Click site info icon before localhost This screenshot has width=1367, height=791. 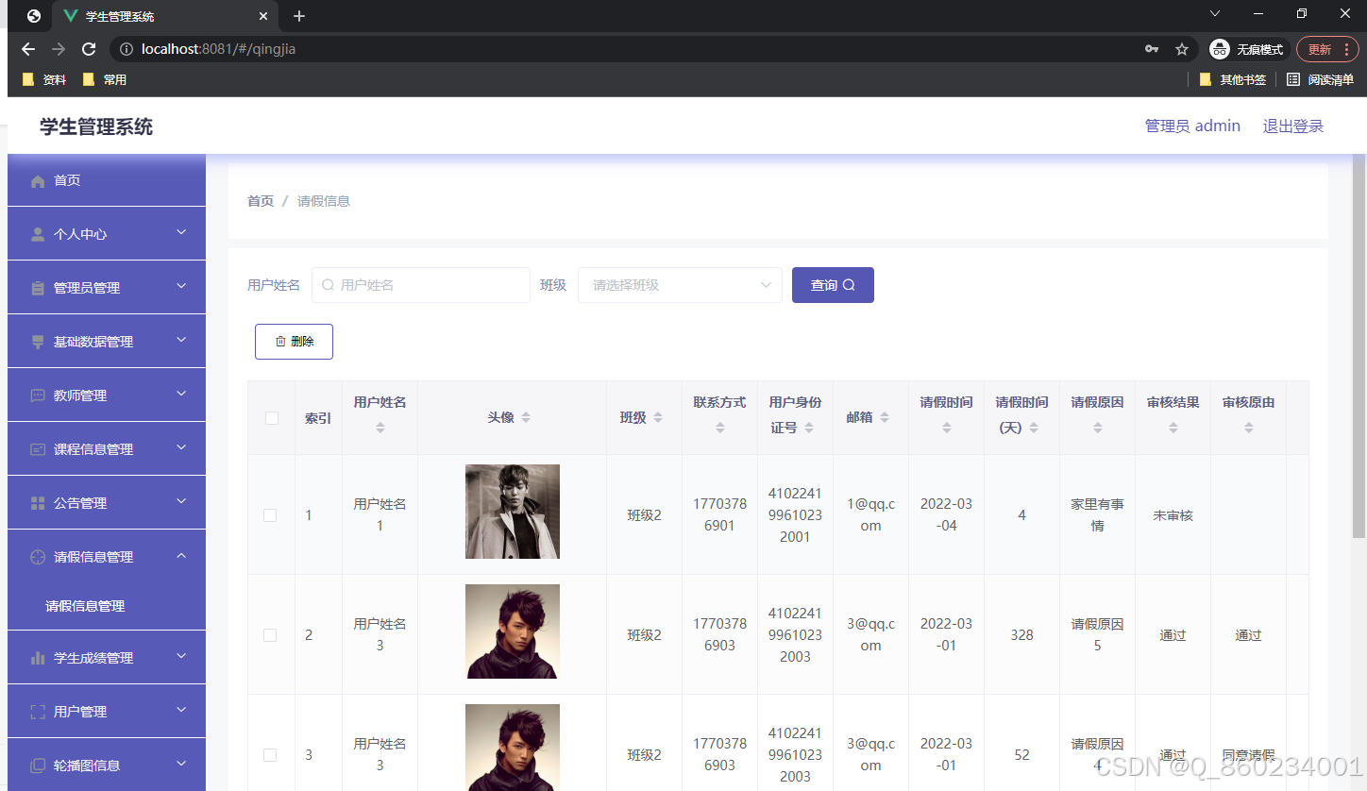point(127,49)
